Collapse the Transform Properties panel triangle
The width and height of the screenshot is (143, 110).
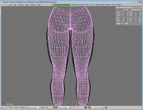[118, 7]
